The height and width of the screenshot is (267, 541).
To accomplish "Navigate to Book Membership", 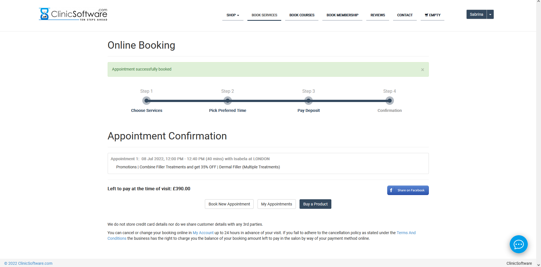I will (342, 15).
